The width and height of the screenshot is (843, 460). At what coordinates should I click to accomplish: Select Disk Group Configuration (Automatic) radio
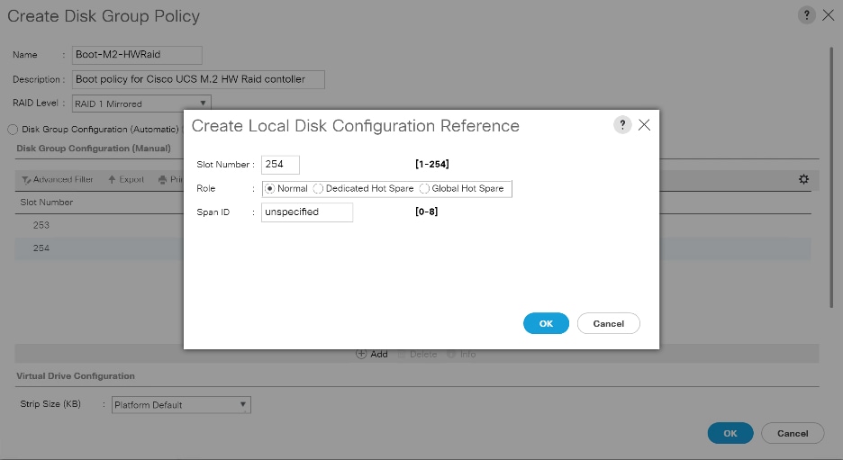click(x=13, y=130)
